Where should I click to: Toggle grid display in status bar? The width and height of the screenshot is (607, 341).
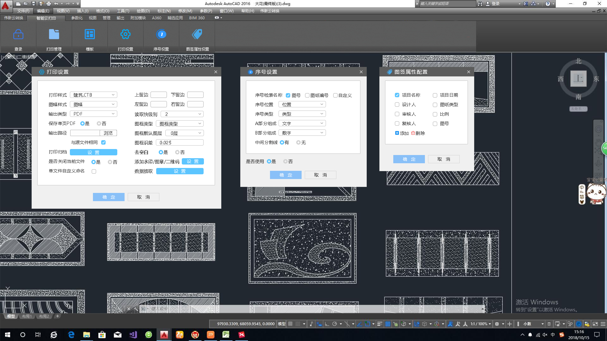click(290, 324)
